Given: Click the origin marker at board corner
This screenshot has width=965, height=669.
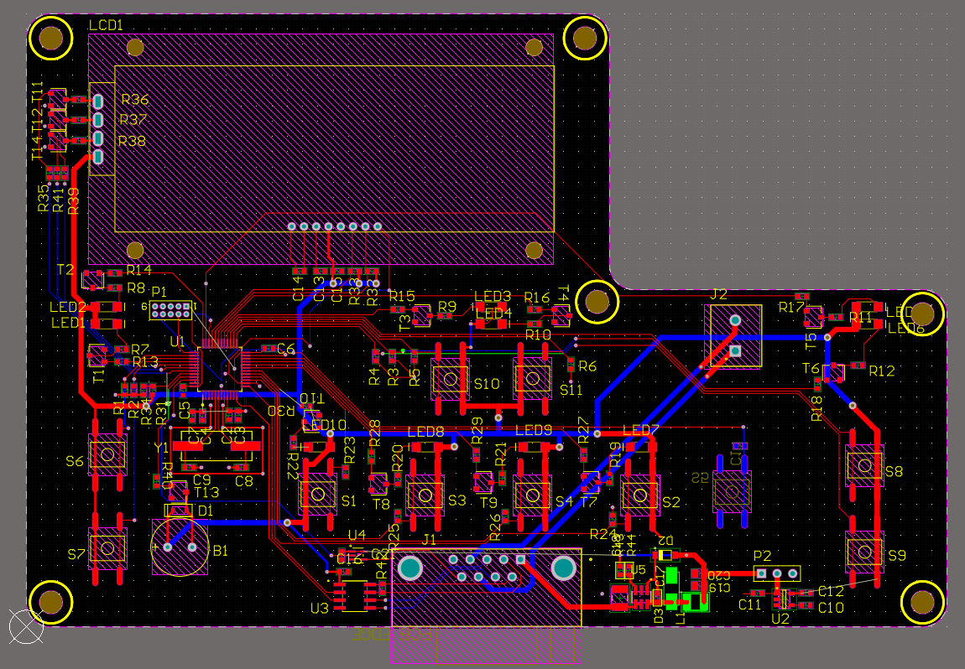Looking at the screenshot, I should (25, 625).
